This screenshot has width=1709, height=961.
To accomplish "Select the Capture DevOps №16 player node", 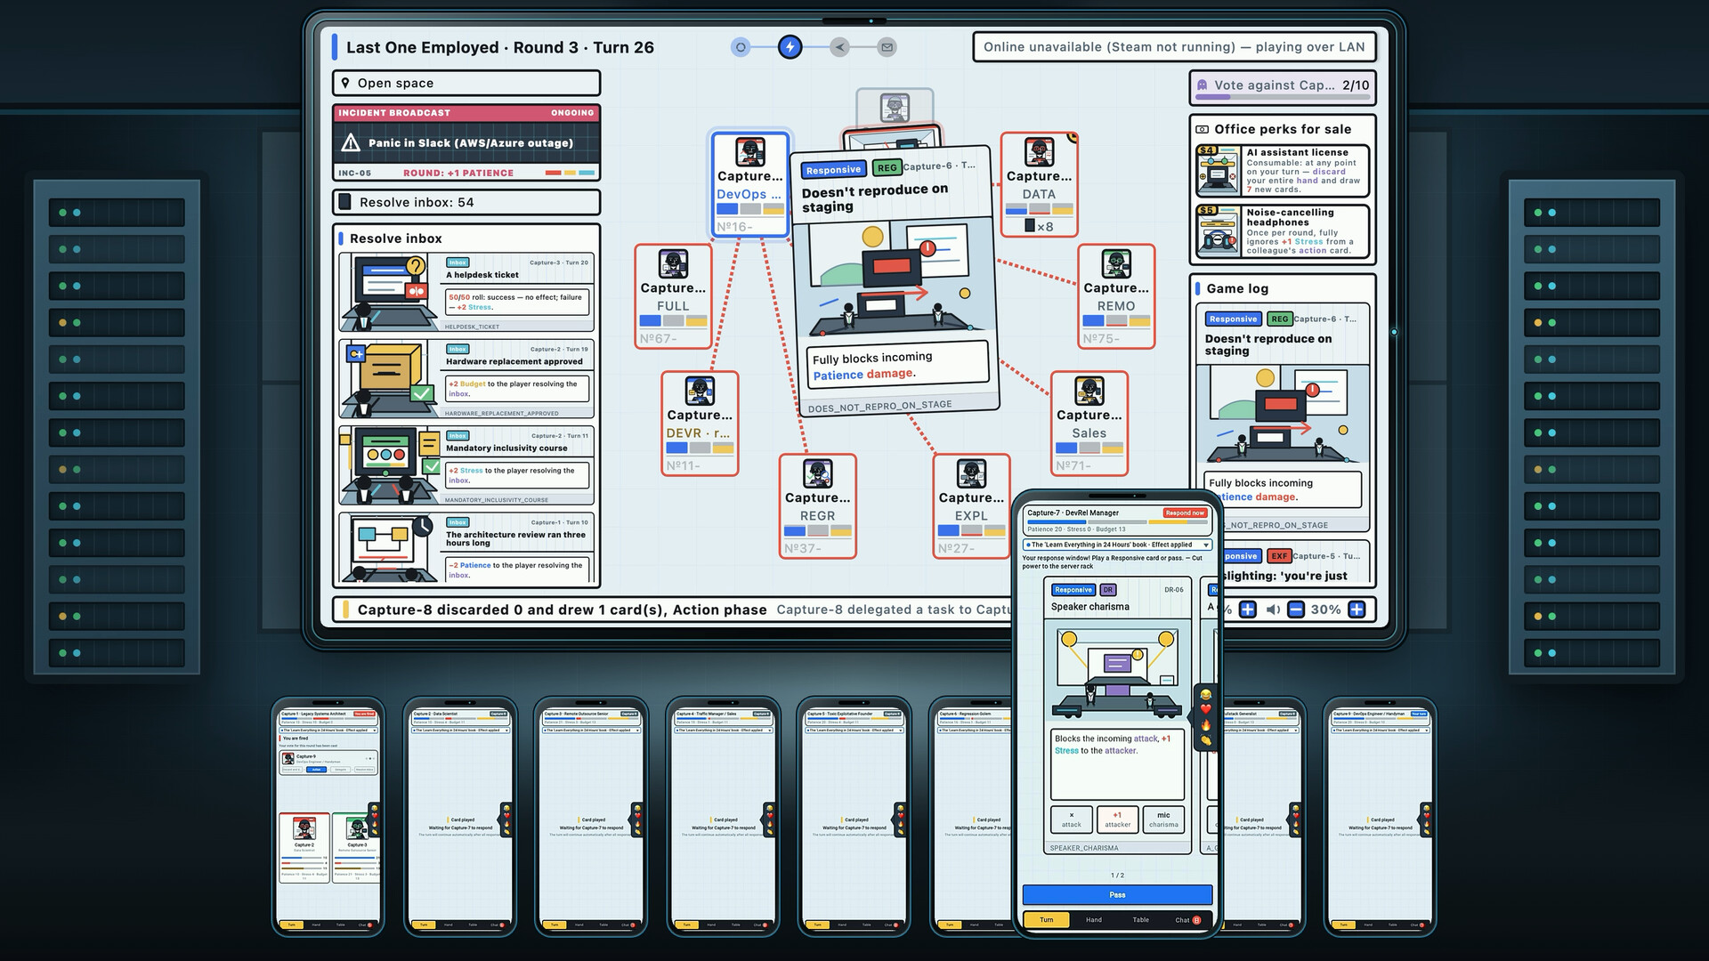I will coord(749,184).
